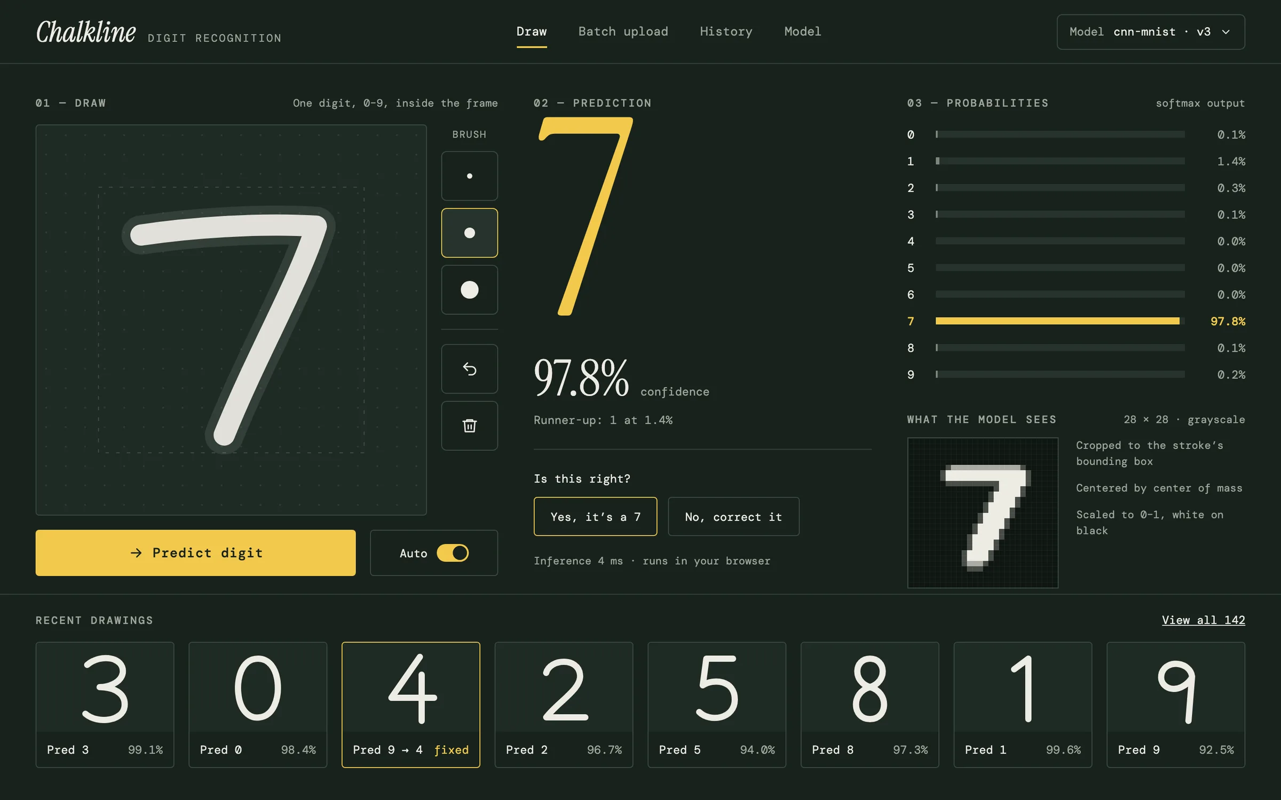Switch to the Draw tab
Viewport: 1281px width, 800px height.
coord(532,31)
